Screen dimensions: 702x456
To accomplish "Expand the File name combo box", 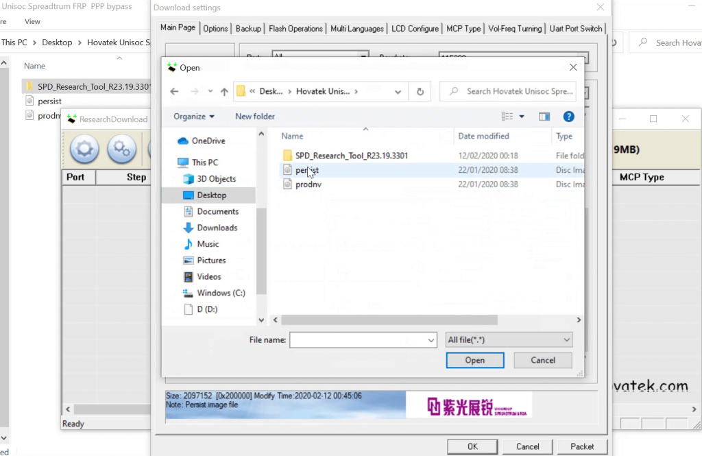I will (x=431, y=339).
